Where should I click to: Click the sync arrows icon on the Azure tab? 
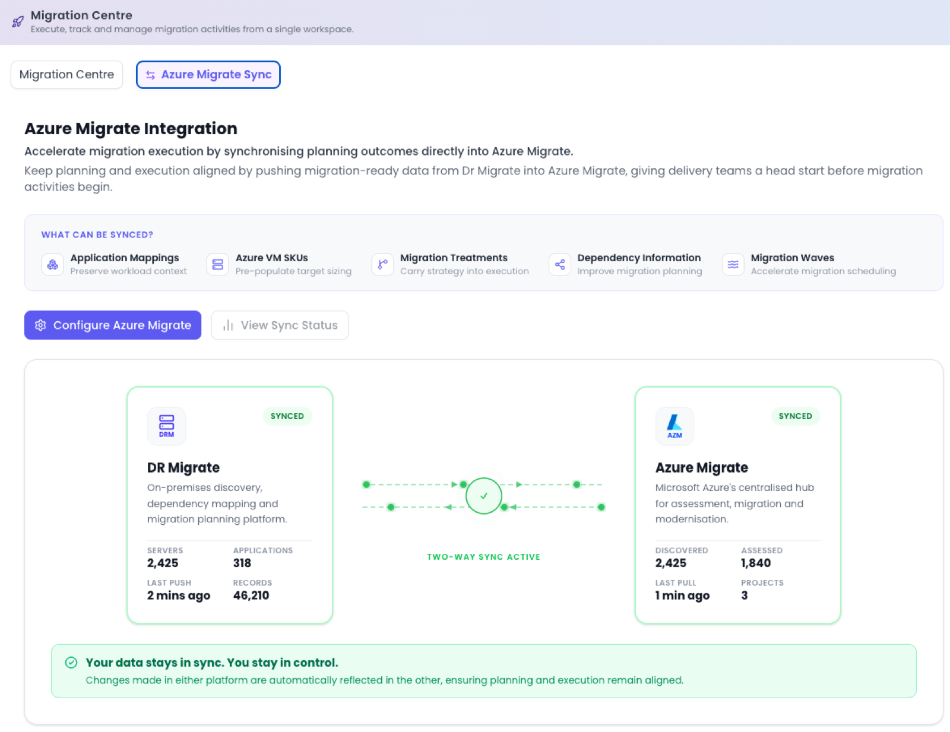pyautogui.click(x=151, y=75)
